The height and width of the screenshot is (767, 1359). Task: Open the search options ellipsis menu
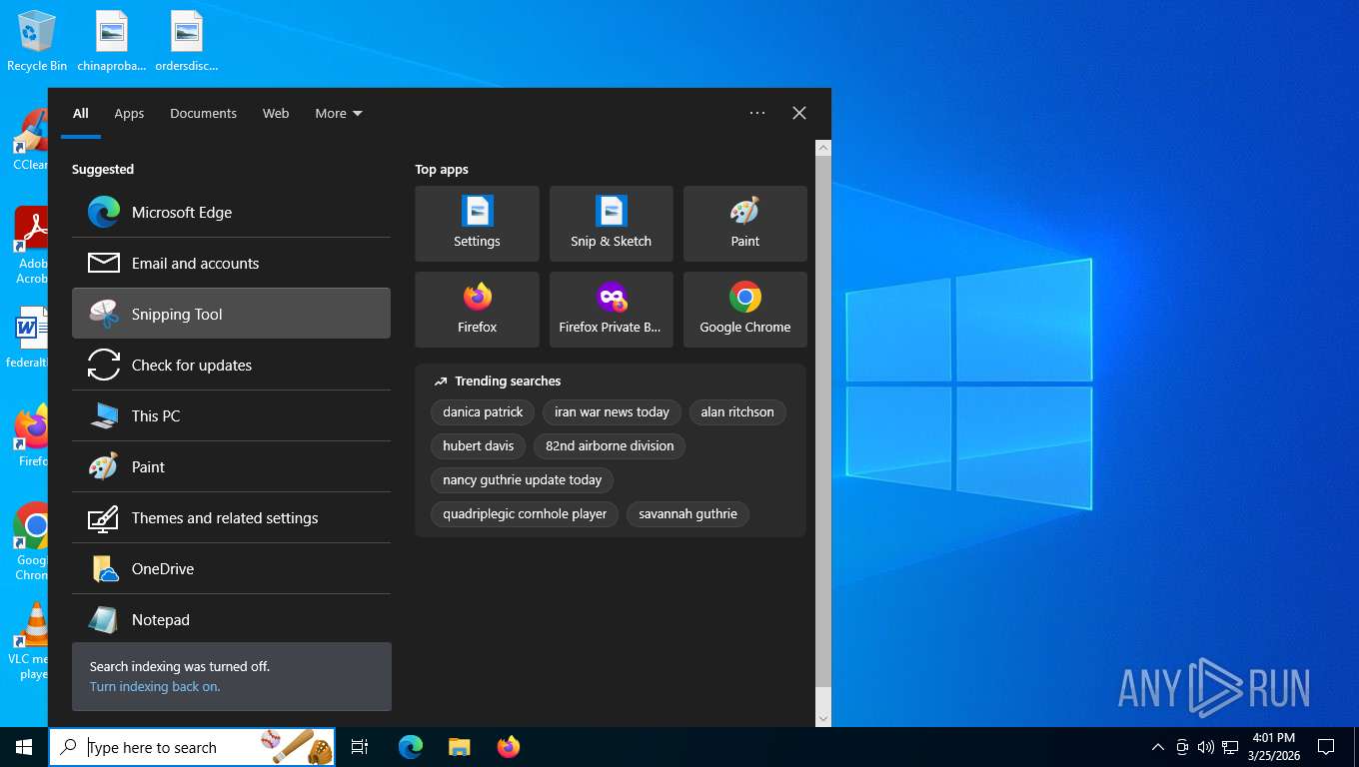pos(757,113)
